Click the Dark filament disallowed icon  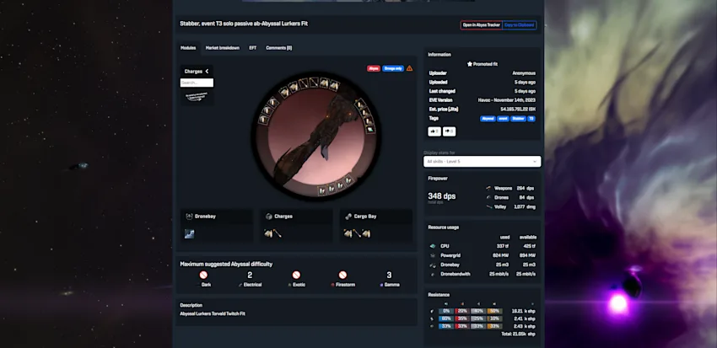tap(203, 275)
